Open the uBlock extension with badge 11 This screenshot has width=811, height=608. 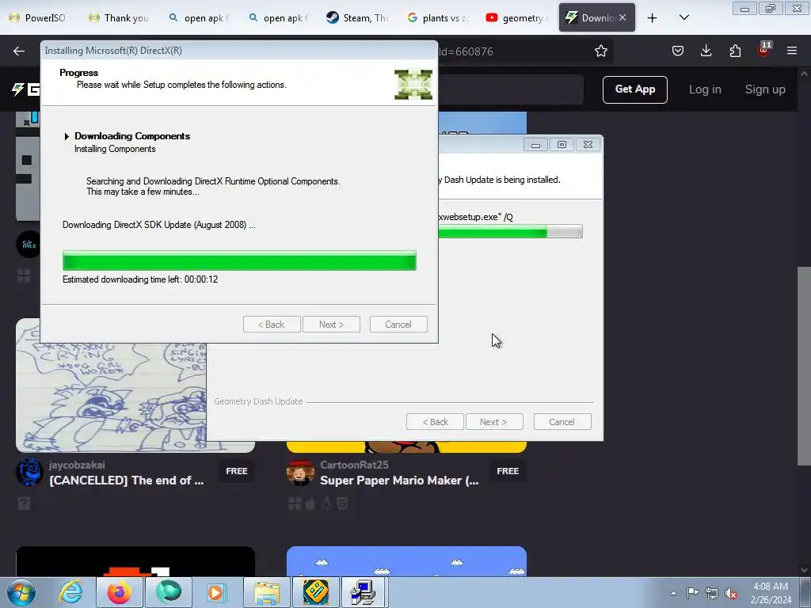764,50
